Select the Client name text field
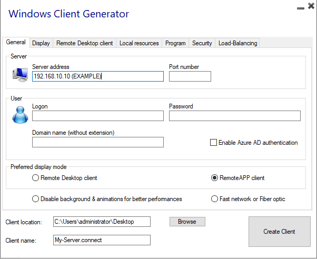This screenshot has height=259, width=317. pos(102,240)
